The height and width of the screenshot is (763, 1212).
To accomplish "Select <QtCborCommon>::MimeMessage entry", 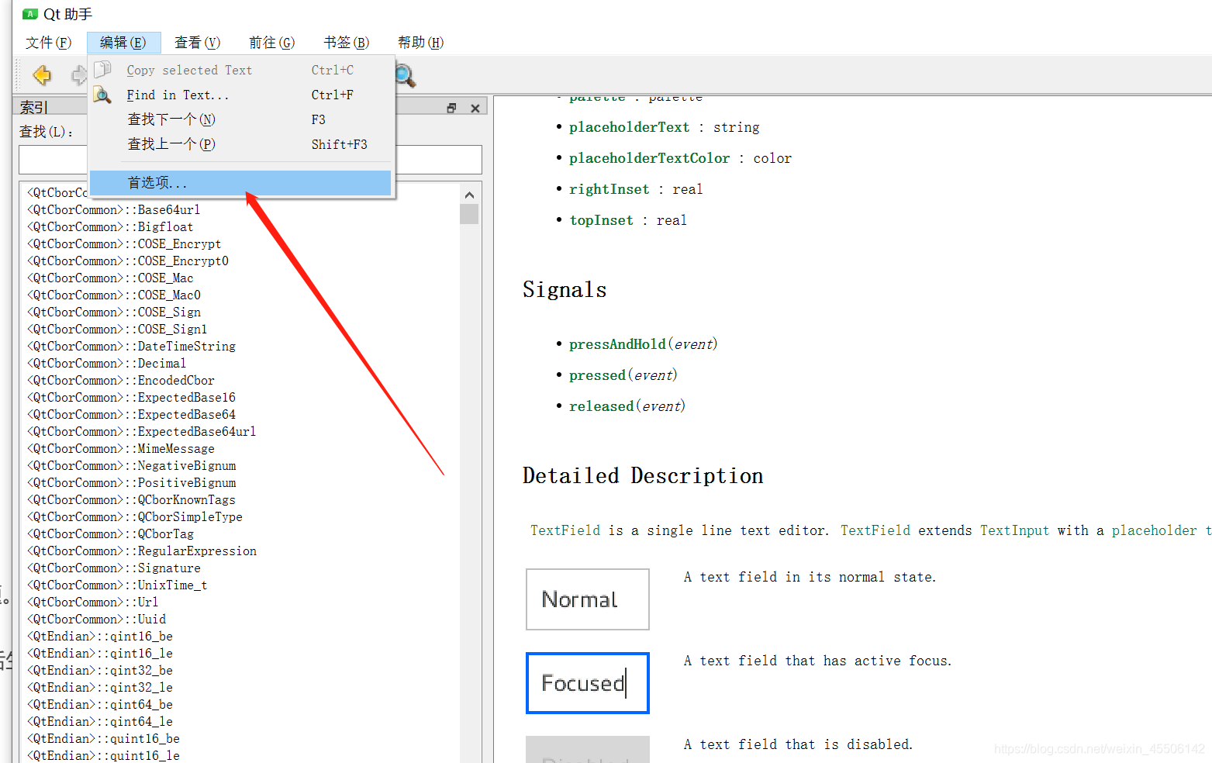I will [121, 448].
